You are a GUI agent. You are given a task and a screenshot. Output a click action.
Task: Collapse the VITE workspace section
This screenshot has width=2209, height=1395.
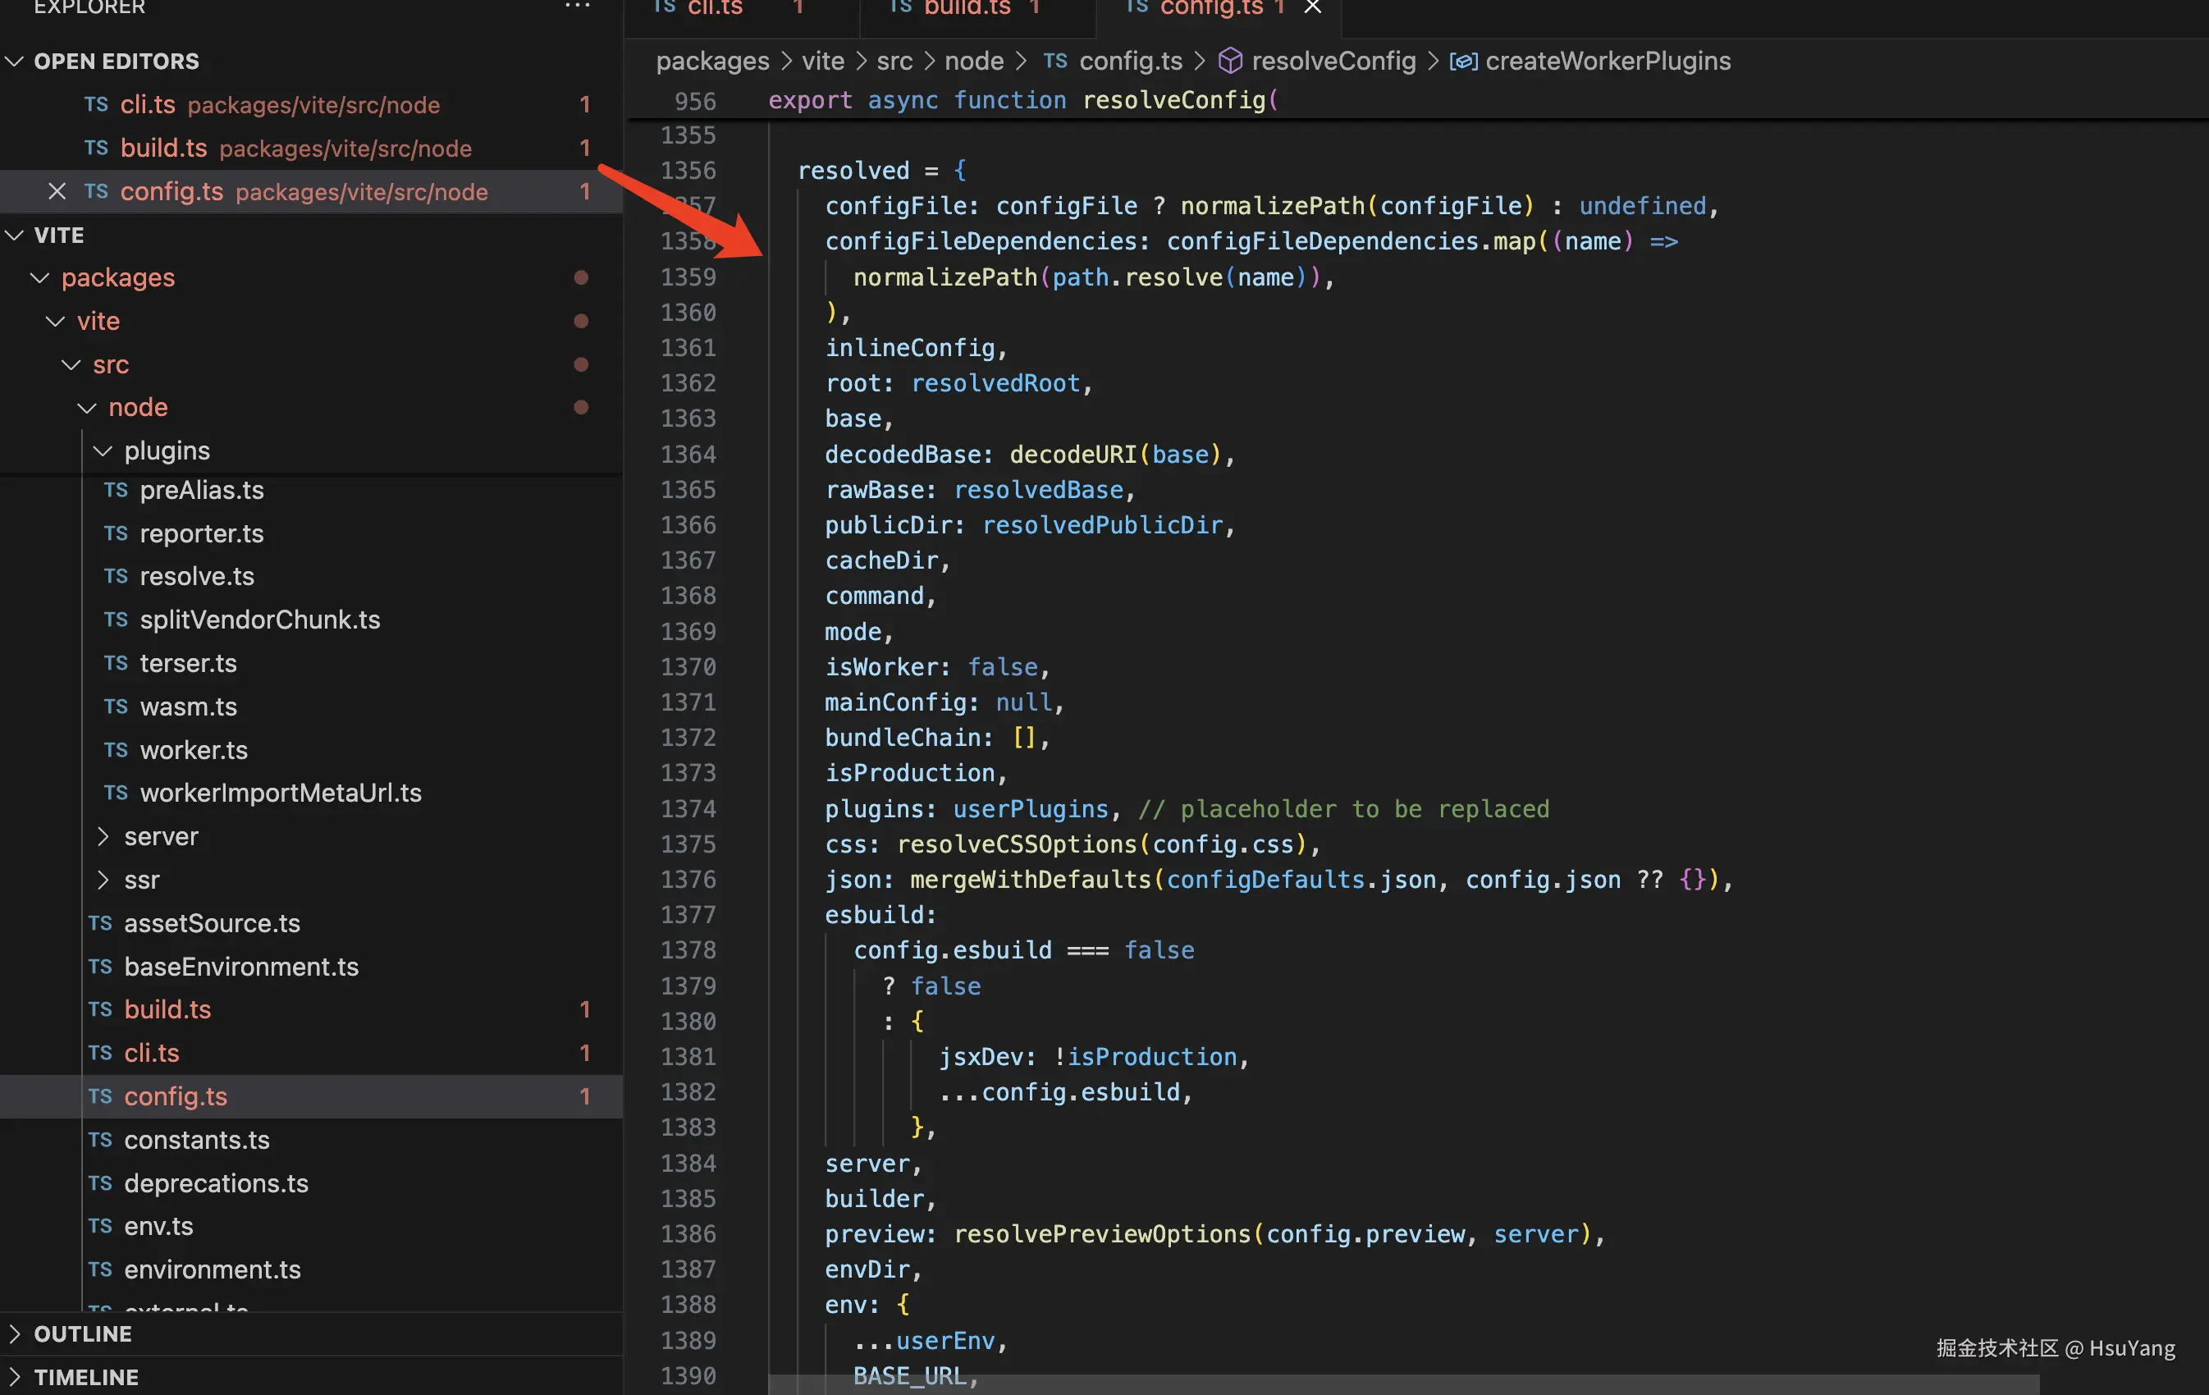pos(15,236)
